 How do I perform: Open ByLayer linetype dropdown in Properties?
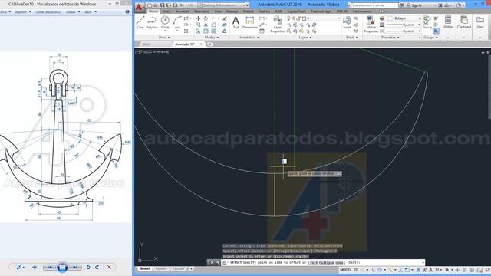[x=404, y=31]
